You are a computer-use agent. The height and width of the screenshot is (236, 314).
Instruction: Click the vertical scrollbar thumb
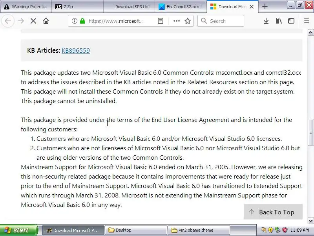(310, 132)
